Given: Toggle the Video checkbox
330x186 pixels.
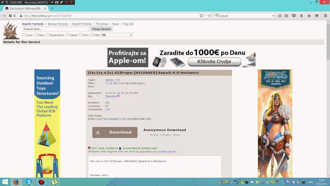Looking at the screenshot, I should [36, 35].
